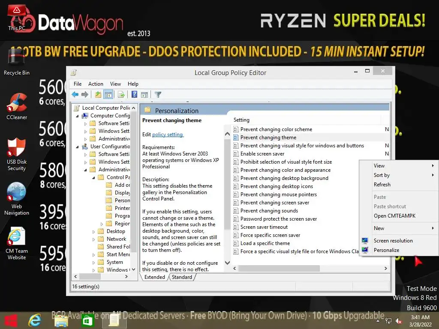Click the Forward arrow in toolbar
The image size is (439, 329).
click(x=84, y=95)
